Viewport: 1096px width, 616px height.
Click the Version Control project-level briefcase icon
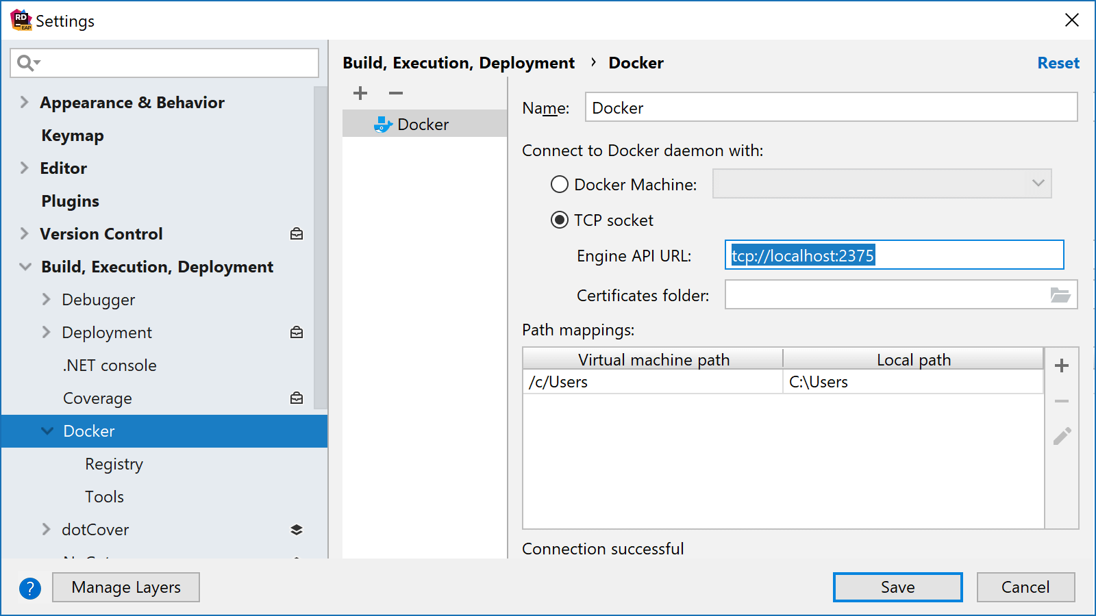click(297, 234)
